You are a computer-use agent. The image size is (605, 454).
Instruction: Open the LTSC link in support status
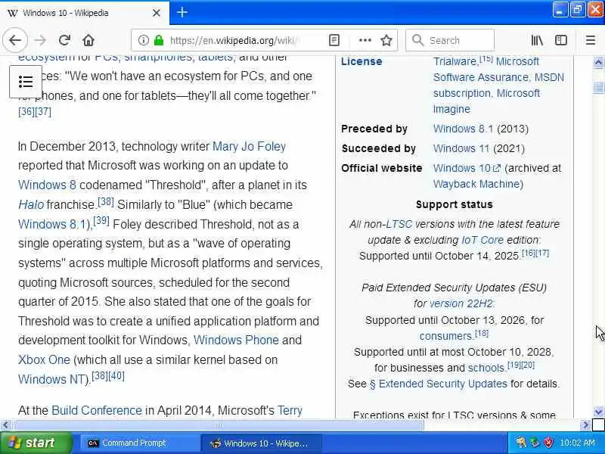coord(399,224)
